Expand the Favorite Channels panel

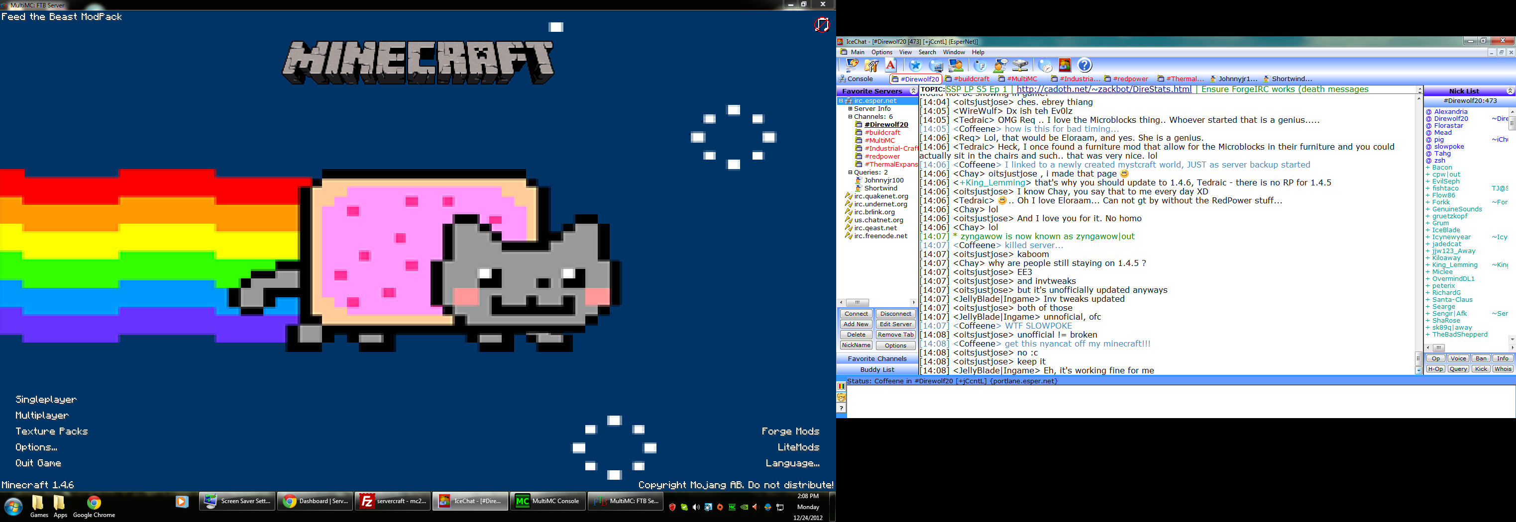pyautogui.click(x=877, y=358)
